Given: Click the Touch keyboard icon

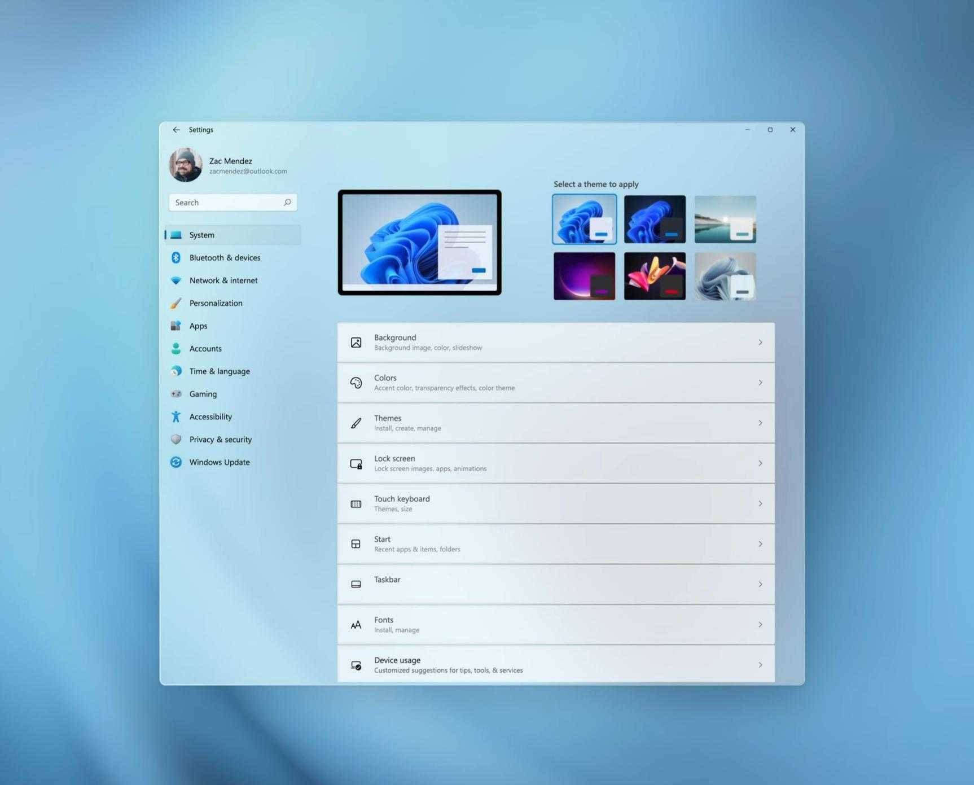Looking at the screenshot, I should [x=356, y=504].
